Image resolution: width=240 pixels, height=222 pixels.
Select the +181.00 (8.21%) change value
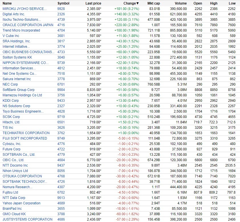click(127, 9)
